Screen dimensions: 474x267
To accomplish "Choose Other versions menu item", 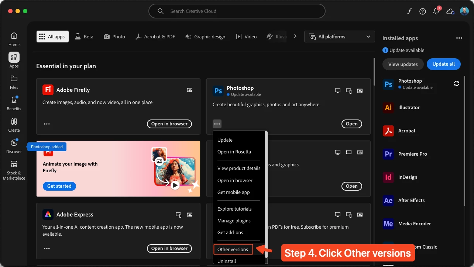I will click(233, 249).
